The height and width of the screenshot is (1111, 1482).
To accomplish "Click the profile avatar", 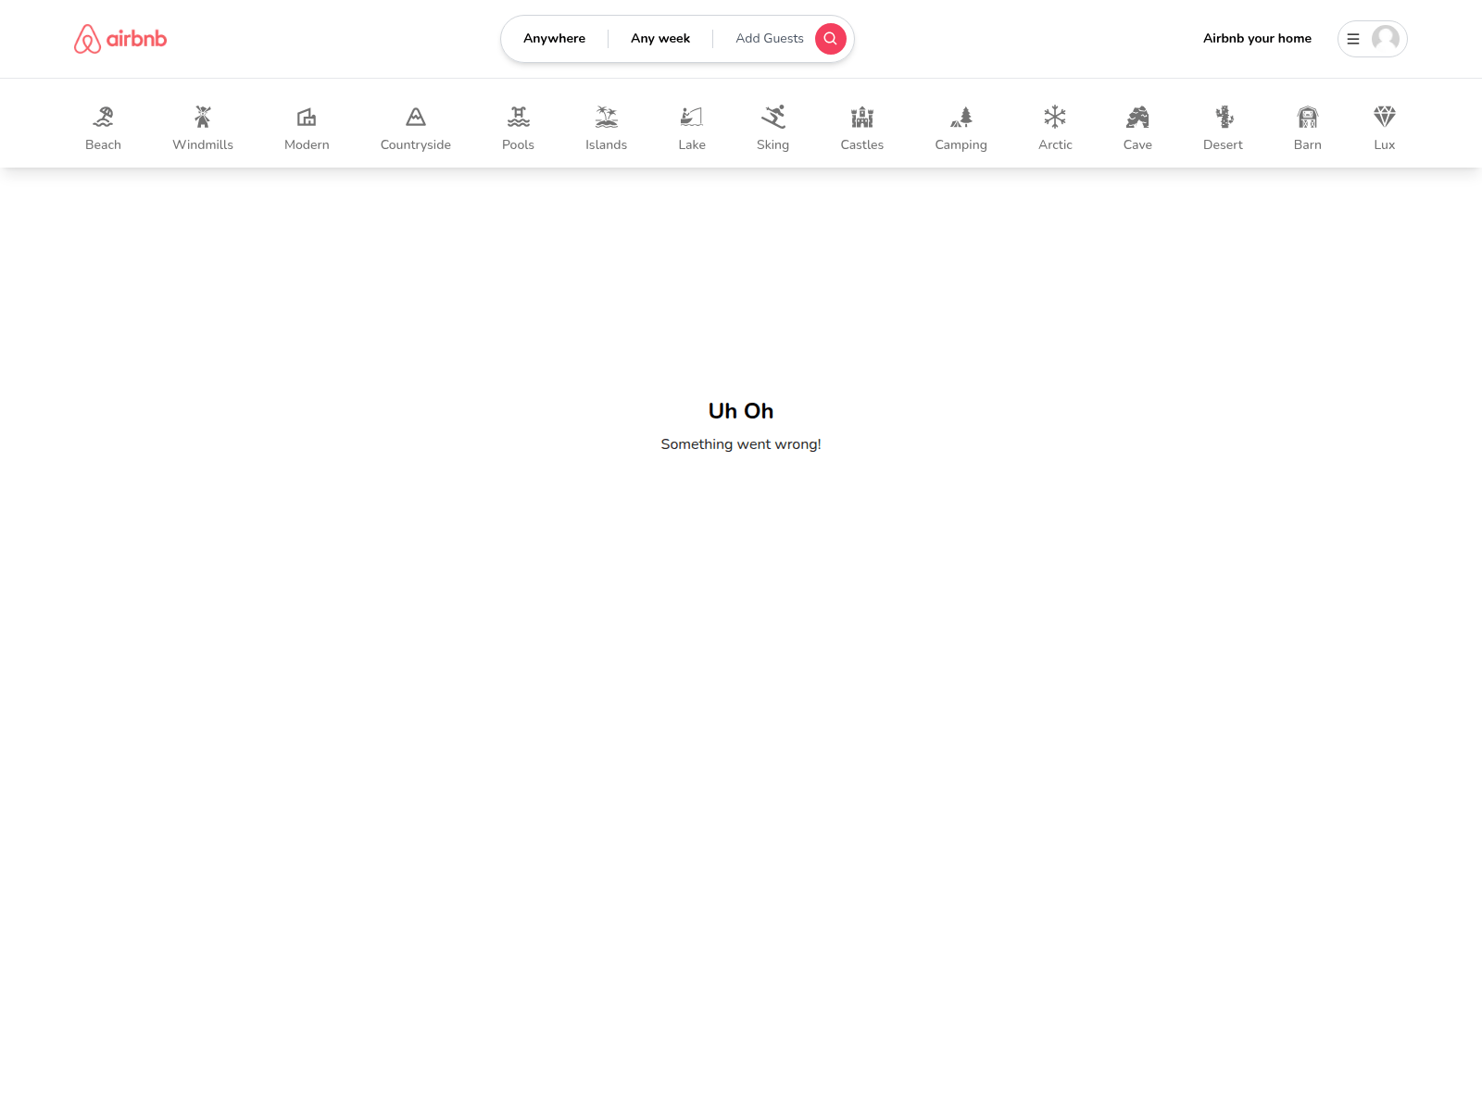I will click(x=1384, y=39).
